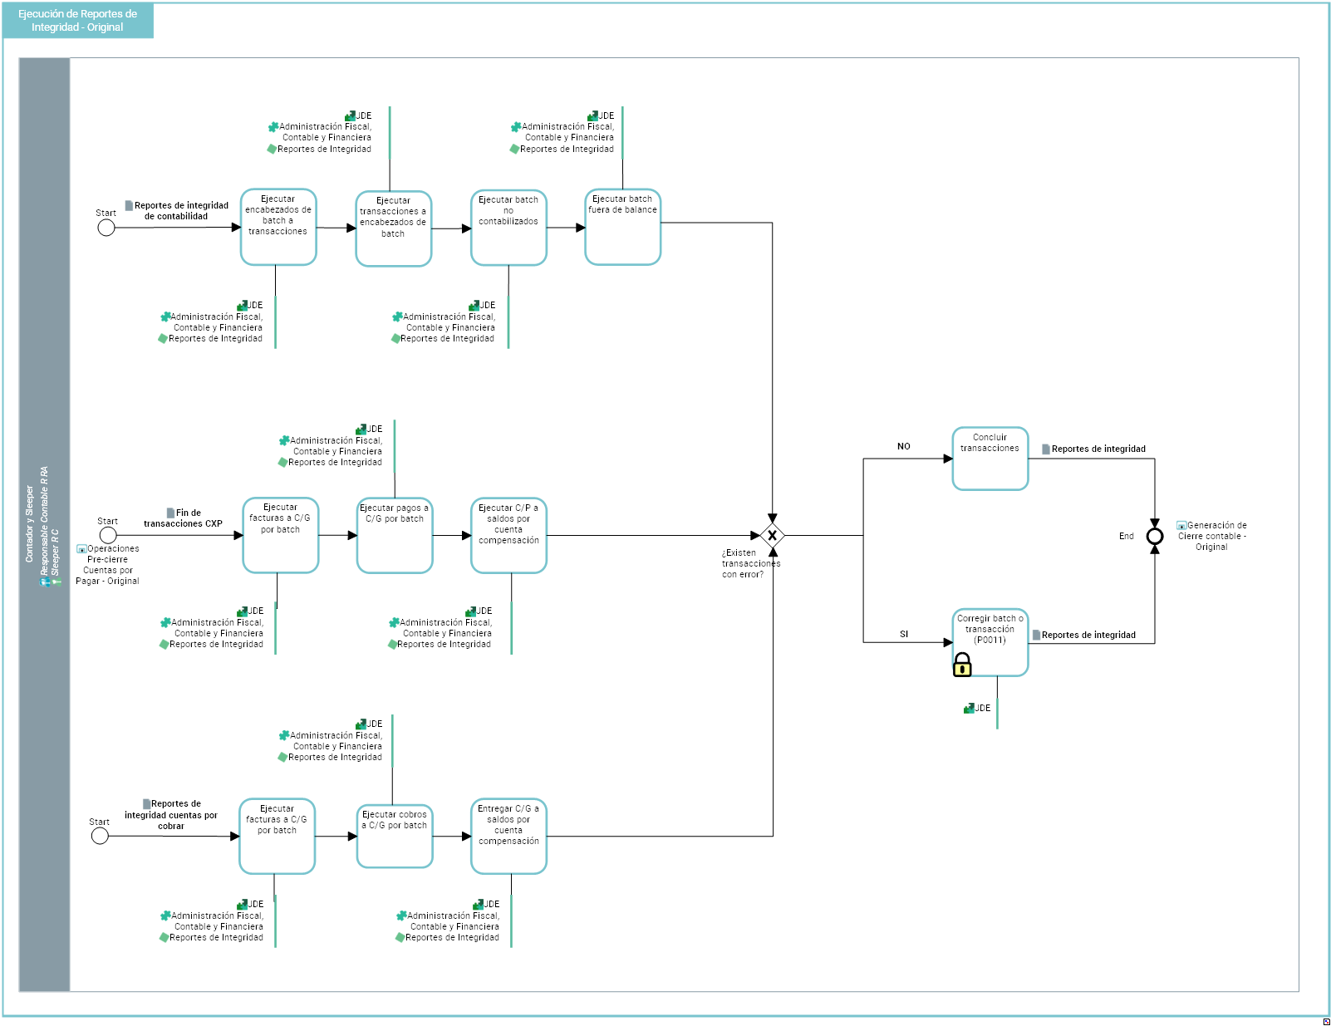This screenshot has width=1331, height=1026.
Task: Click the JDE icon below 'Ejecutar C/P a saldos'
Action: tap(471, 611)
